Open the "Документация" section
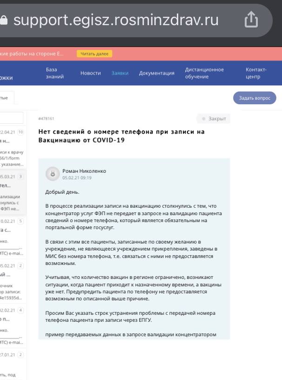The image size is (282, 380). (x=156, y=73)
